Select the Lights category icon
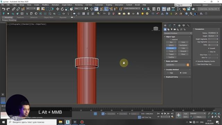This screenshot has width=222, height=125. (x=172, y=30)
